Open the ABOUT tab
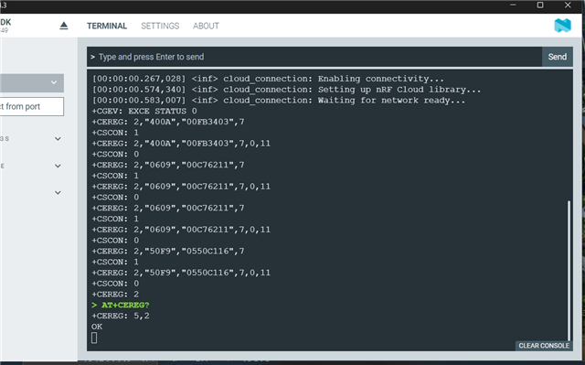The width and height of the screenshot is (585, 365). coord(206,26)
